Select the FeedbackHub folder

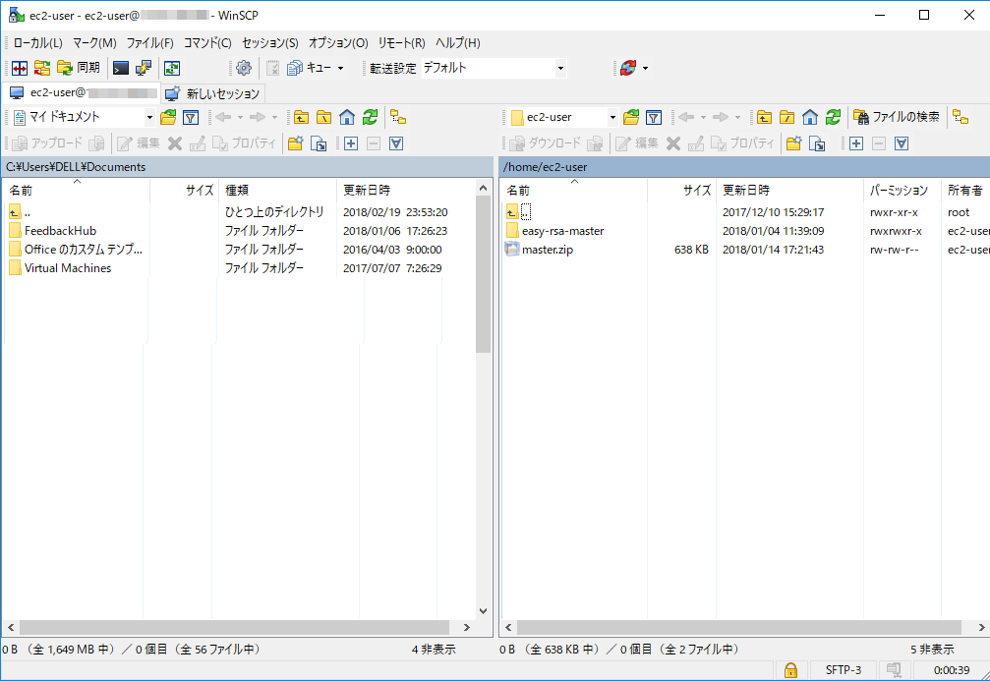pyautogui.click(x=60, y=231)
